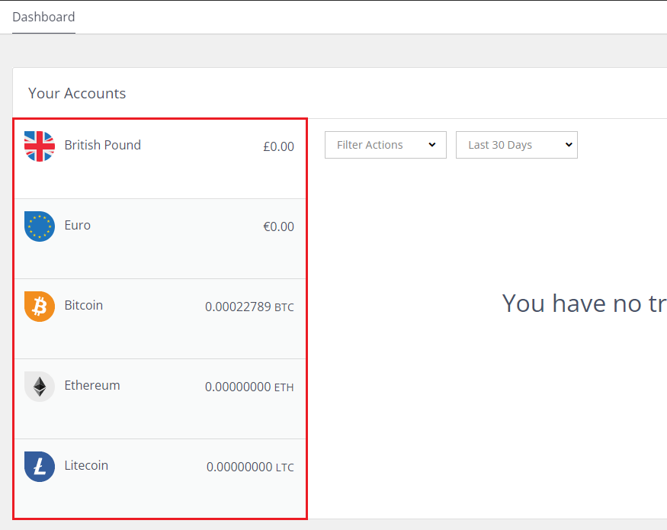Click the Last 30 Days chevron arrow
667x530 pixels.
[569, 145]
